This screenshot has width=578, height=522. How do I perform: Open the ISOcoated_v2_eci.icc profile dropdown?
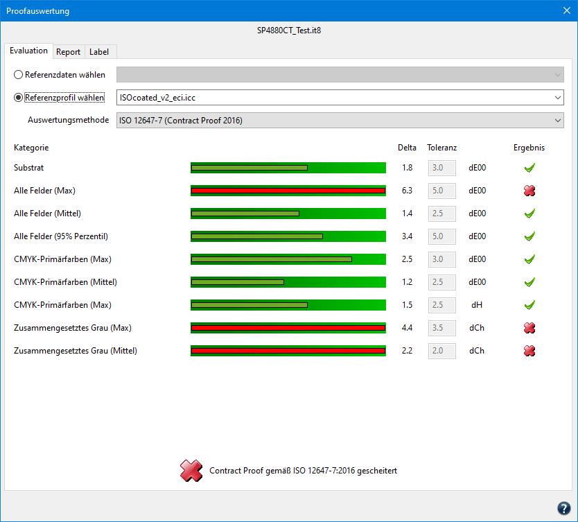coord(340,98)
